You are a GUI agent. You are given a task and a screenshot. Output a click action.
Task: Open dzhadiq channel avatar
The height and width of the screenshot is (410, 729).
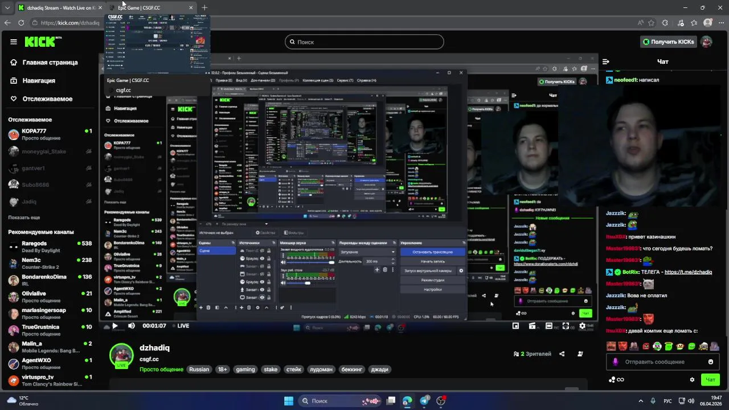(121, 356)
